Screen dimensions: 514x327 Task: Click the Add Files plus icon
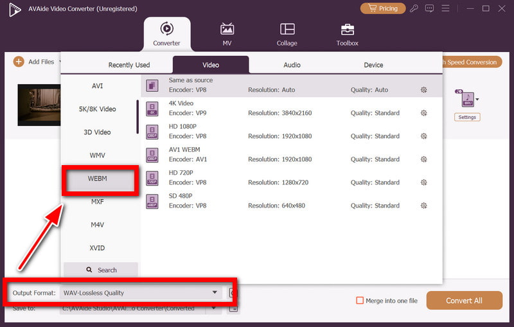pyautogui.click(x=19, y=62)
